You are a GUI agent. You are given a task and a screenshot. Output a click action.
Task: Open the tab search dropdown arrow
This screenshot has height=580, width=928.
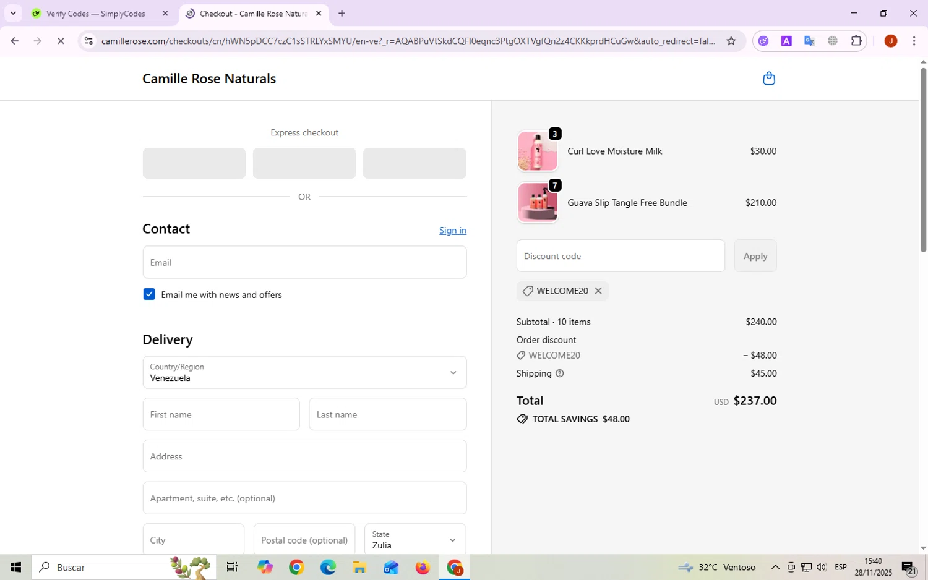(13, 13)
